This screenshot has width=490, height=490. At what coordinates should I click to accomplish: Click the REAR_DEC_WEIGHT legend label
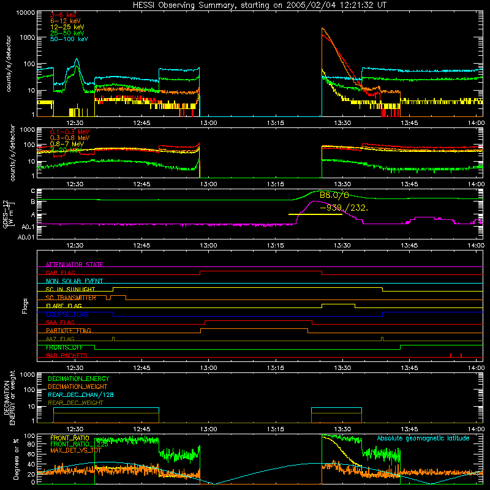point(75,403)
